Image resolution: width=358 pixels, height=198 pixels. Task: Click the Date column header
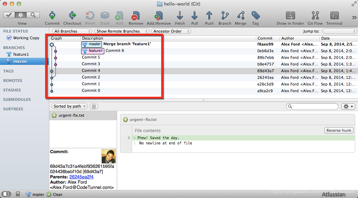339,38
